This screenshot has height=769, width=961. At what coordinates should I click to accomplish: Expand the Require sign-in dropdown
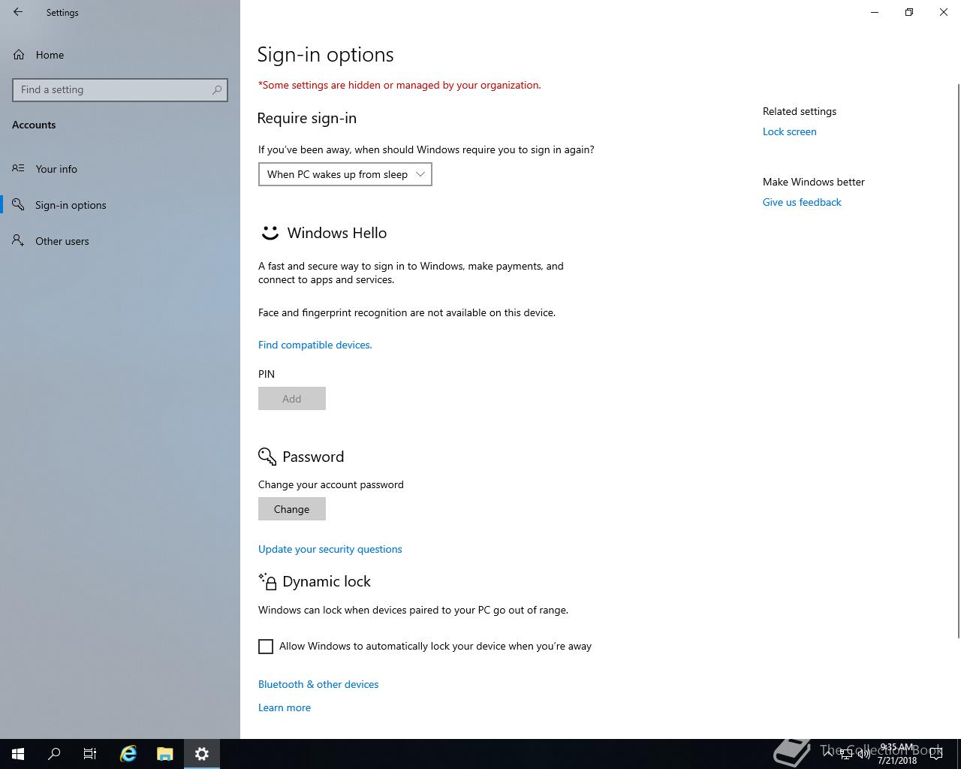click(x=345, y=174)
